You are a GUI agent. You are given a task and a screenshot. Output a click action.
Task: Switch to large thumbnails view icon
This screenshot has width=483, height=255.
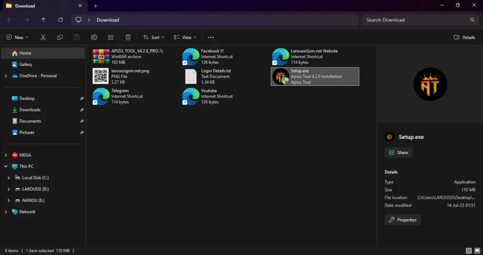pos(477,250)
